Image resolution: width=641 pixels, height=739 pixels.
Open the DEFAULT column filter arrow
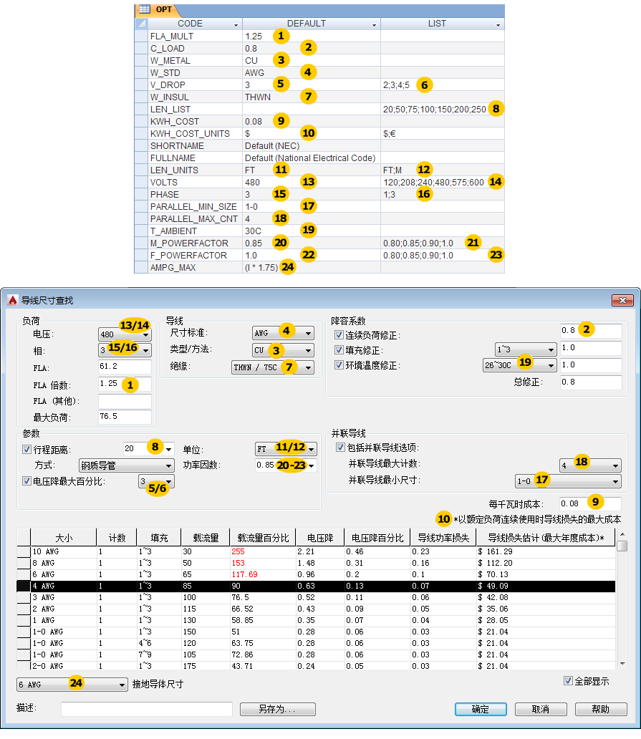[x=375, y=24]
